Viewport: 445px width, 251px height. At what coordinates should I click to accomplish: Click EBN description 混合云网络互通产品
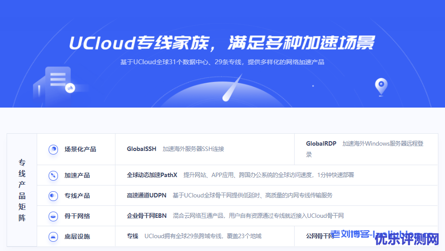click(x=258, y=216)
